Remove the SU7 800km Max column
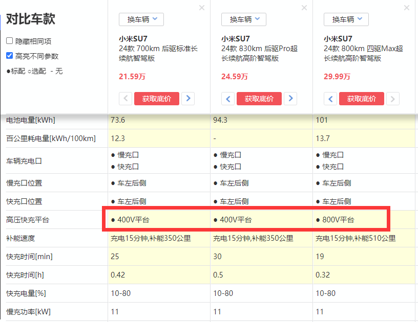The height and width of the screenshot is (322, 418). coord(407,8)
